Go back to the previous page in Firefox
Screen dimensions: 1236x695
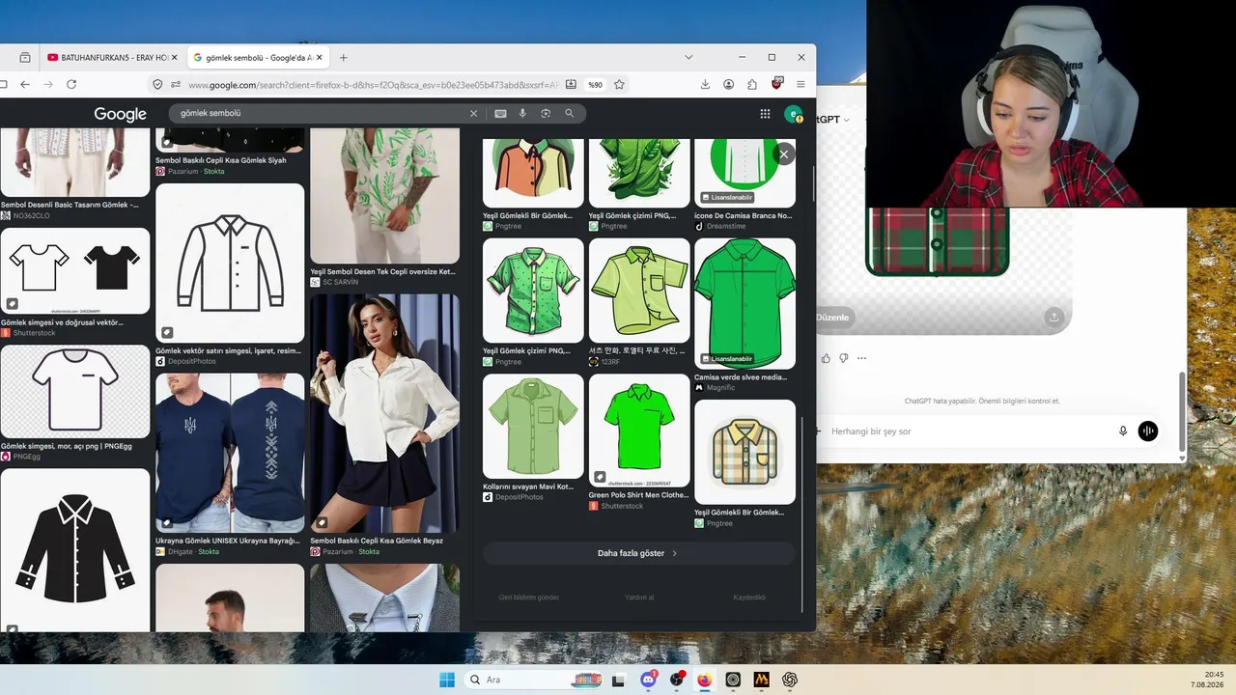click(25, 85)
